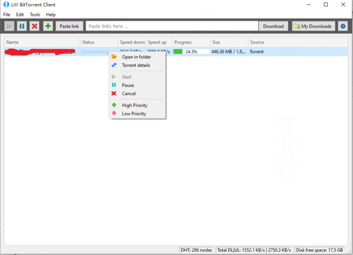Image resolution: width=353 pixels, height=255 pixels.
Task: Click the 446.36 MB size cell
Action: point(228,52)
